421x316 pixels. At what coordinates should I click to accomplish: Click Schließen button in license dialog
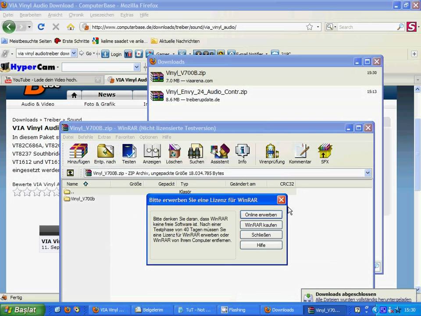point(261,235)
